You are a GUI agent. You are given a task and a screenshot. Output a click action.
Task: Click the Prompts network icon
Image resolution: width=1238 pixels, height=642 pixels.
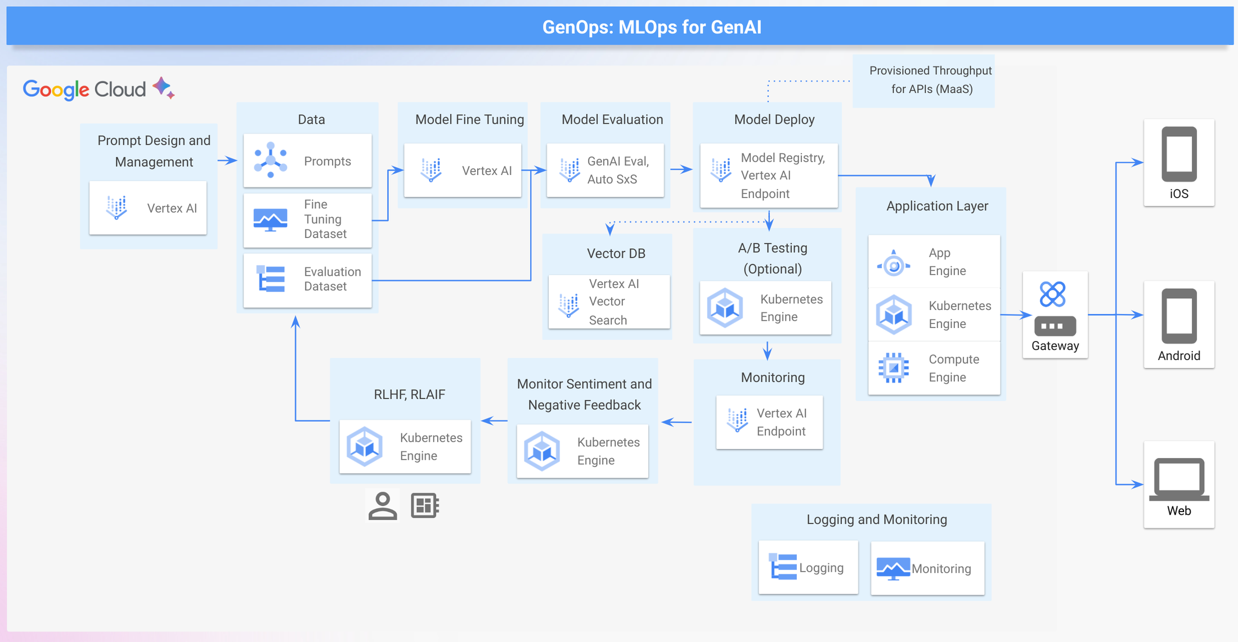coord(271,160)
